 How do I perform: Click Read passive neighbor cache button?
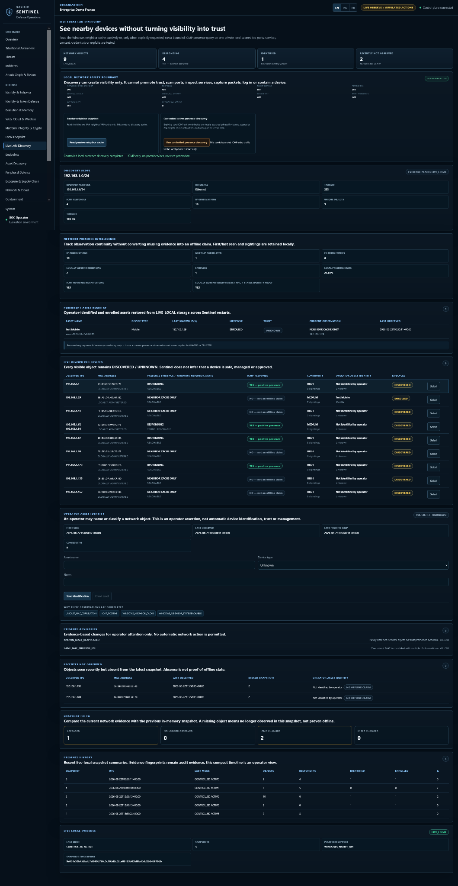pyautogui.click(x=86, y=142)
